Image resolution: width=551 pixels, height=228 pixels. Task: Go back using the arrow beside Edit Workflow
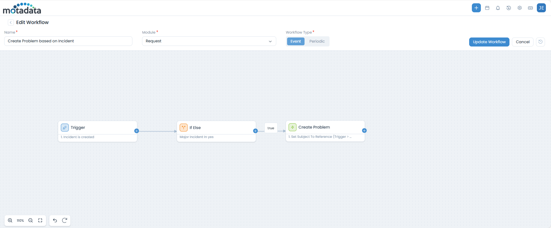click(x=11, y=22)
